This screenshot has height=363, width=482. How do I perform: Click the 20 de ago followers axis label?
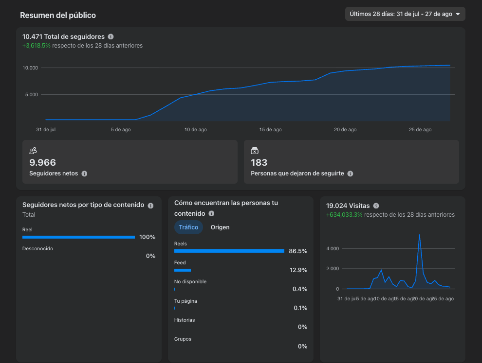click(345, 129)
